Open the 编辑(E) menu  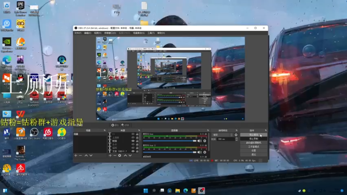click(88, 33)
